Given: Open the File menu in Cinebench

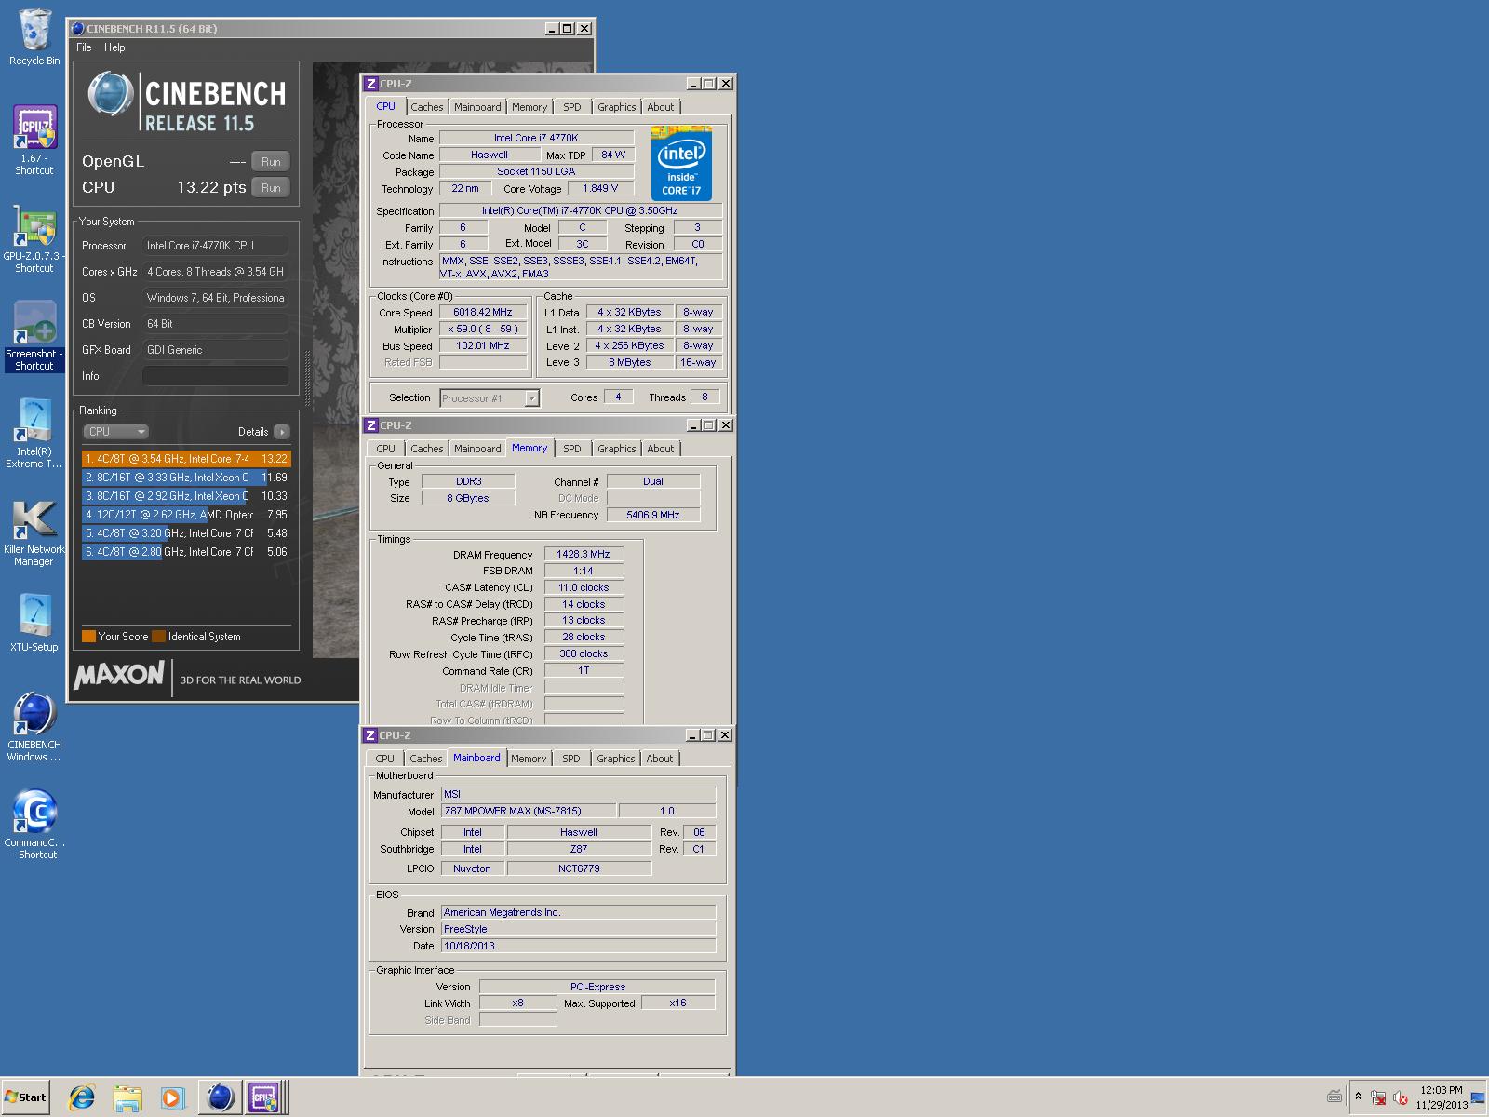Looking at the screenshot, I should (84, 47).
